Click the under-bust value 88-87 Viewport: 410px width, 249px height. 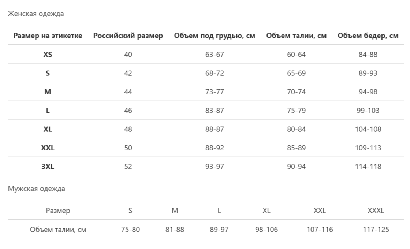(x=215, y=129)
